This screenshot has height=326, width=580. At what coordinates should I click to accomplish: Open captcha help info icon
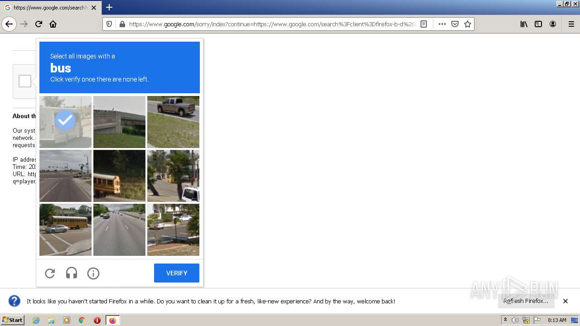[x=93, y=273]
